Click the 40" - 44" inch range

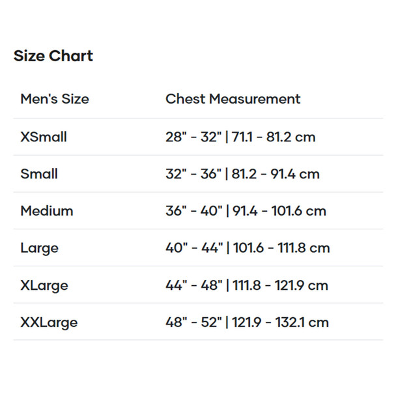(194, 248)
